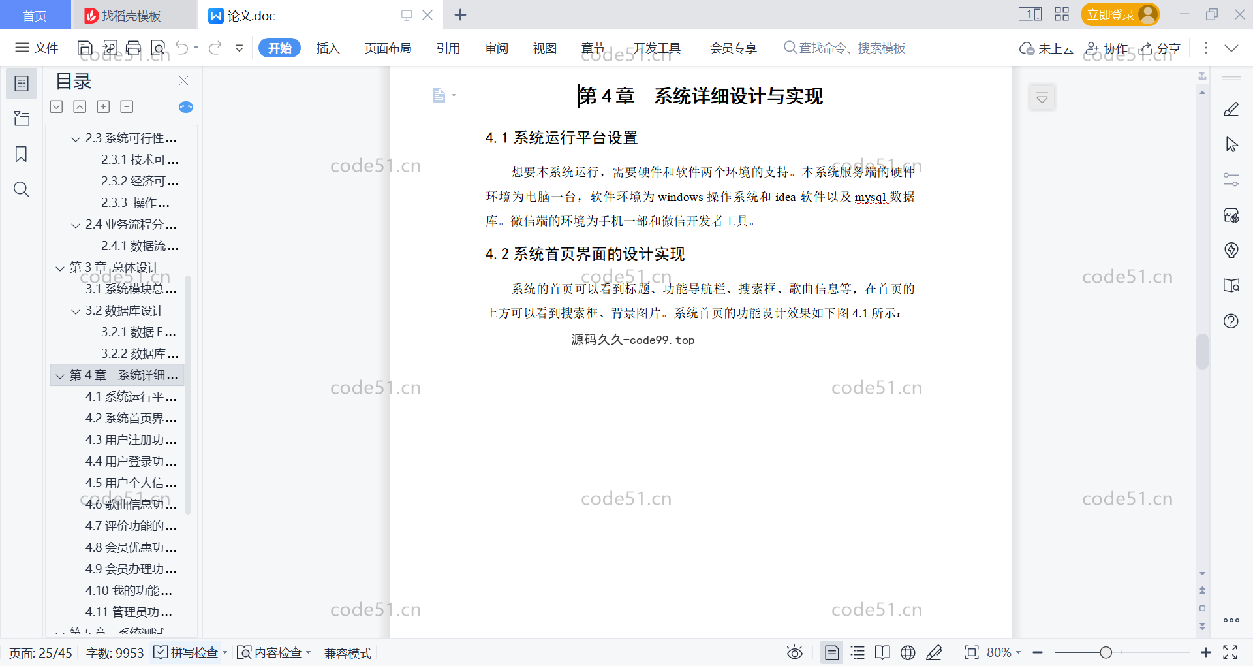Open the quick access customize dropdown
The image size is (1253, 666).
[240, 48]
